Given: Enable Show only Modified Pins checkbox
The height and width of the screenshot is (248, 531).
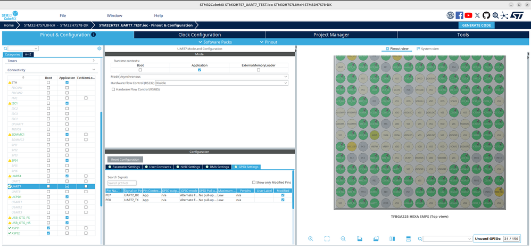Looking at the screenshot, I should click(254, 182).
